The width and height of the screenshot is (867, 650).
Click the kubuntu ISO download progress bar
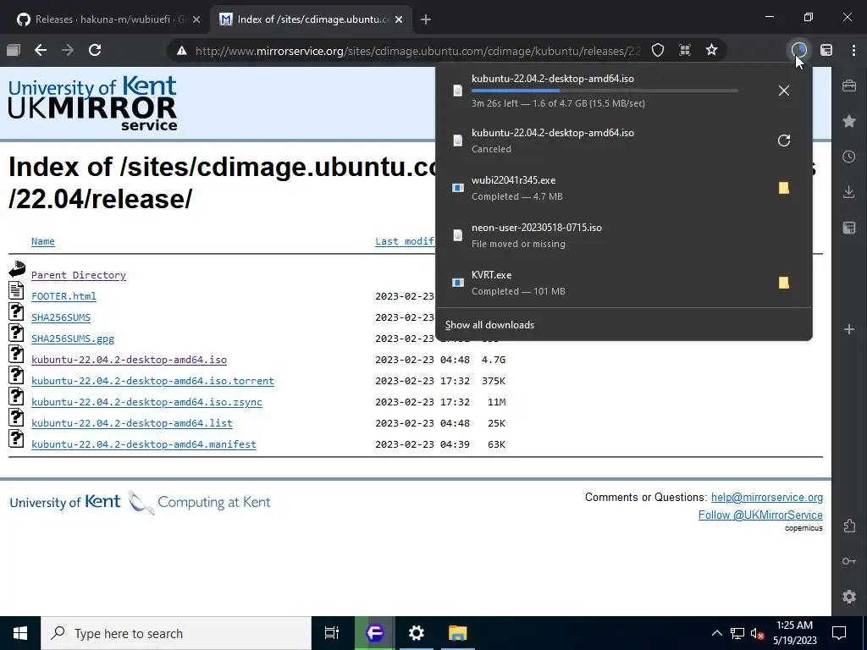(605, 90)
